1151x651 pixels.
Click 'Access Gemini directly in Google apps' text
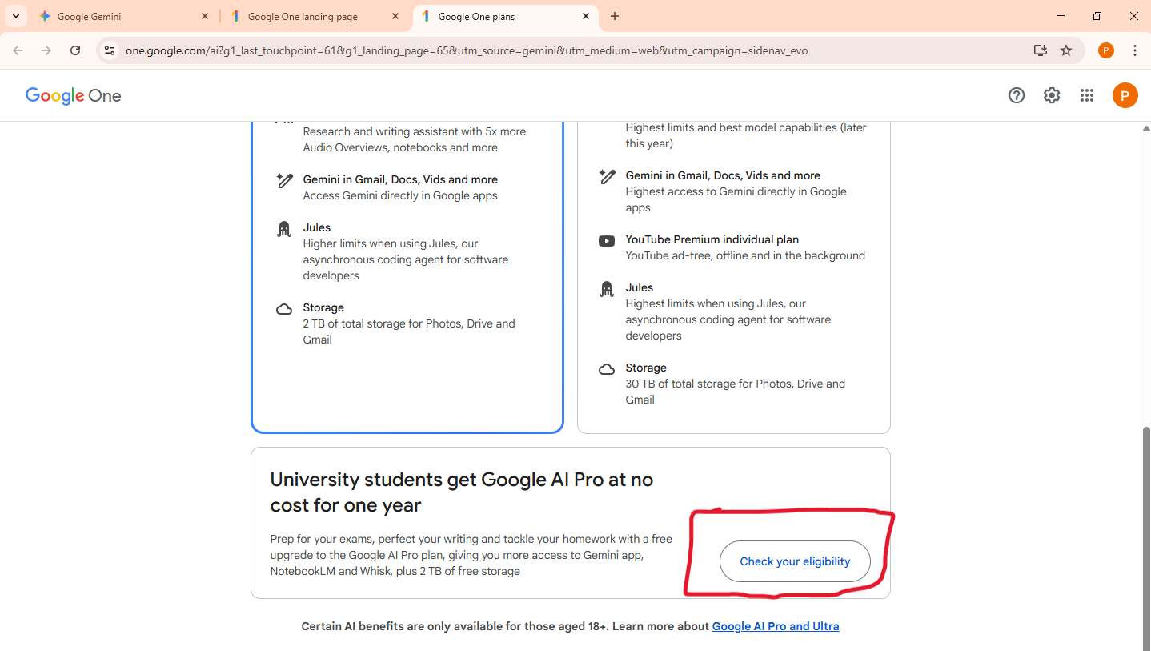pyautogui.click(x=400, y=195)
